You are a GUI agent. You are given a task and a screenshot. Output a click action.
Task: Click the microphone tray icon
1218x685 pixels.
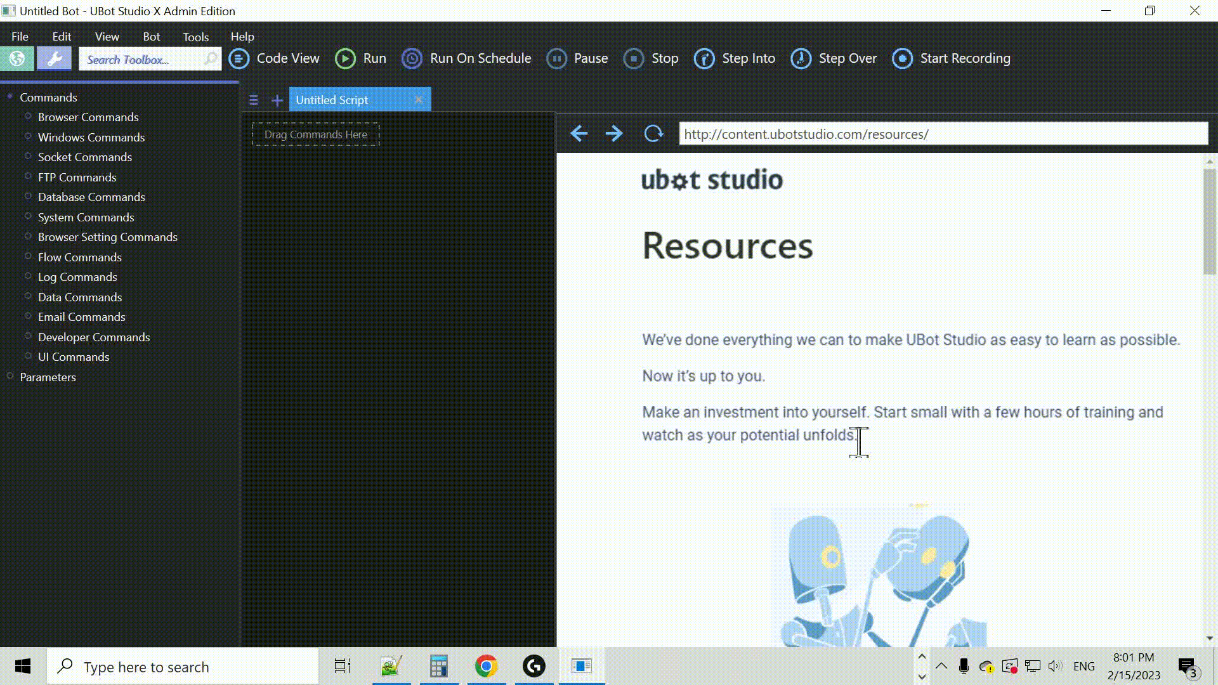click(x=964, y=666)
